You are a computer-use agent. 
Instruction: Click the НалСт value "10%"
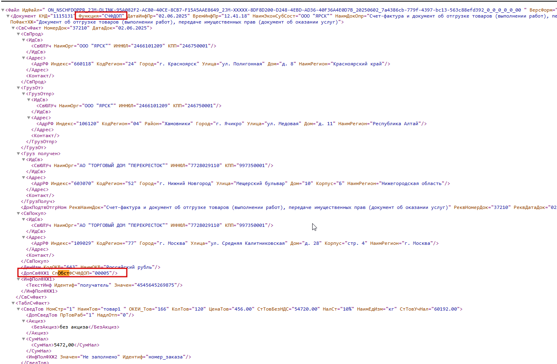[347, 309]
